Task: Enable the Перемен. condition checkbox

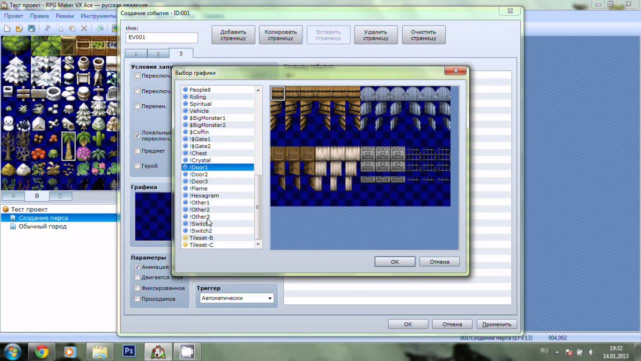Action: click(x=137, y=106)
